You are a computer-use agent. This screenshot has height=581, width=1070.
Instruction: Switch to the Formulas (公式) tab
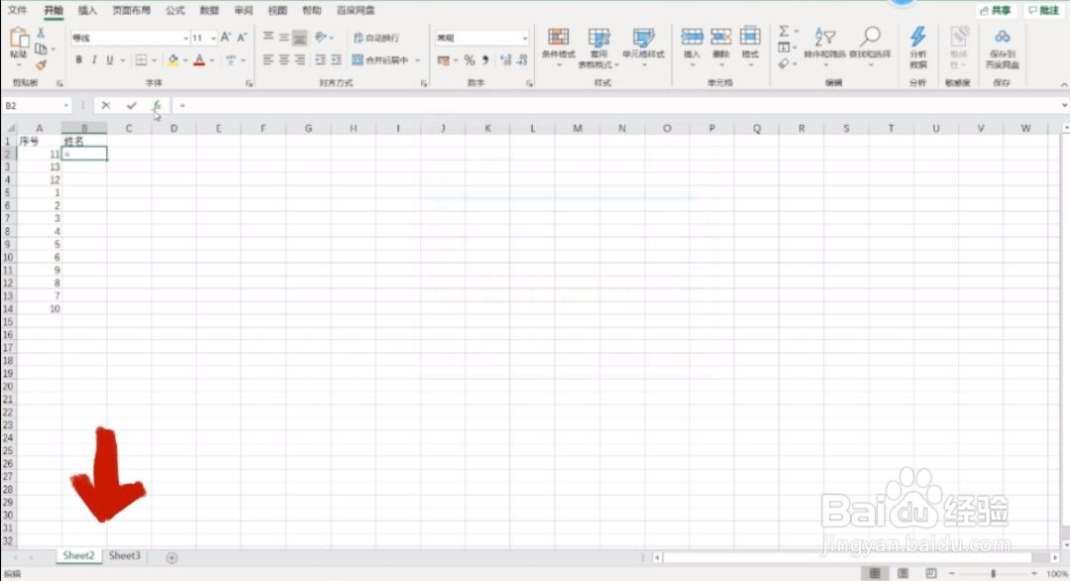coord(174,10)
